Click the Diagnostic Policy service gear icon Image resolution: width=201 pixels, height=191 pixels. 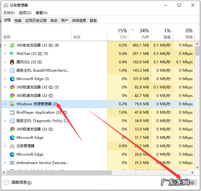click(x=12, y=121)
